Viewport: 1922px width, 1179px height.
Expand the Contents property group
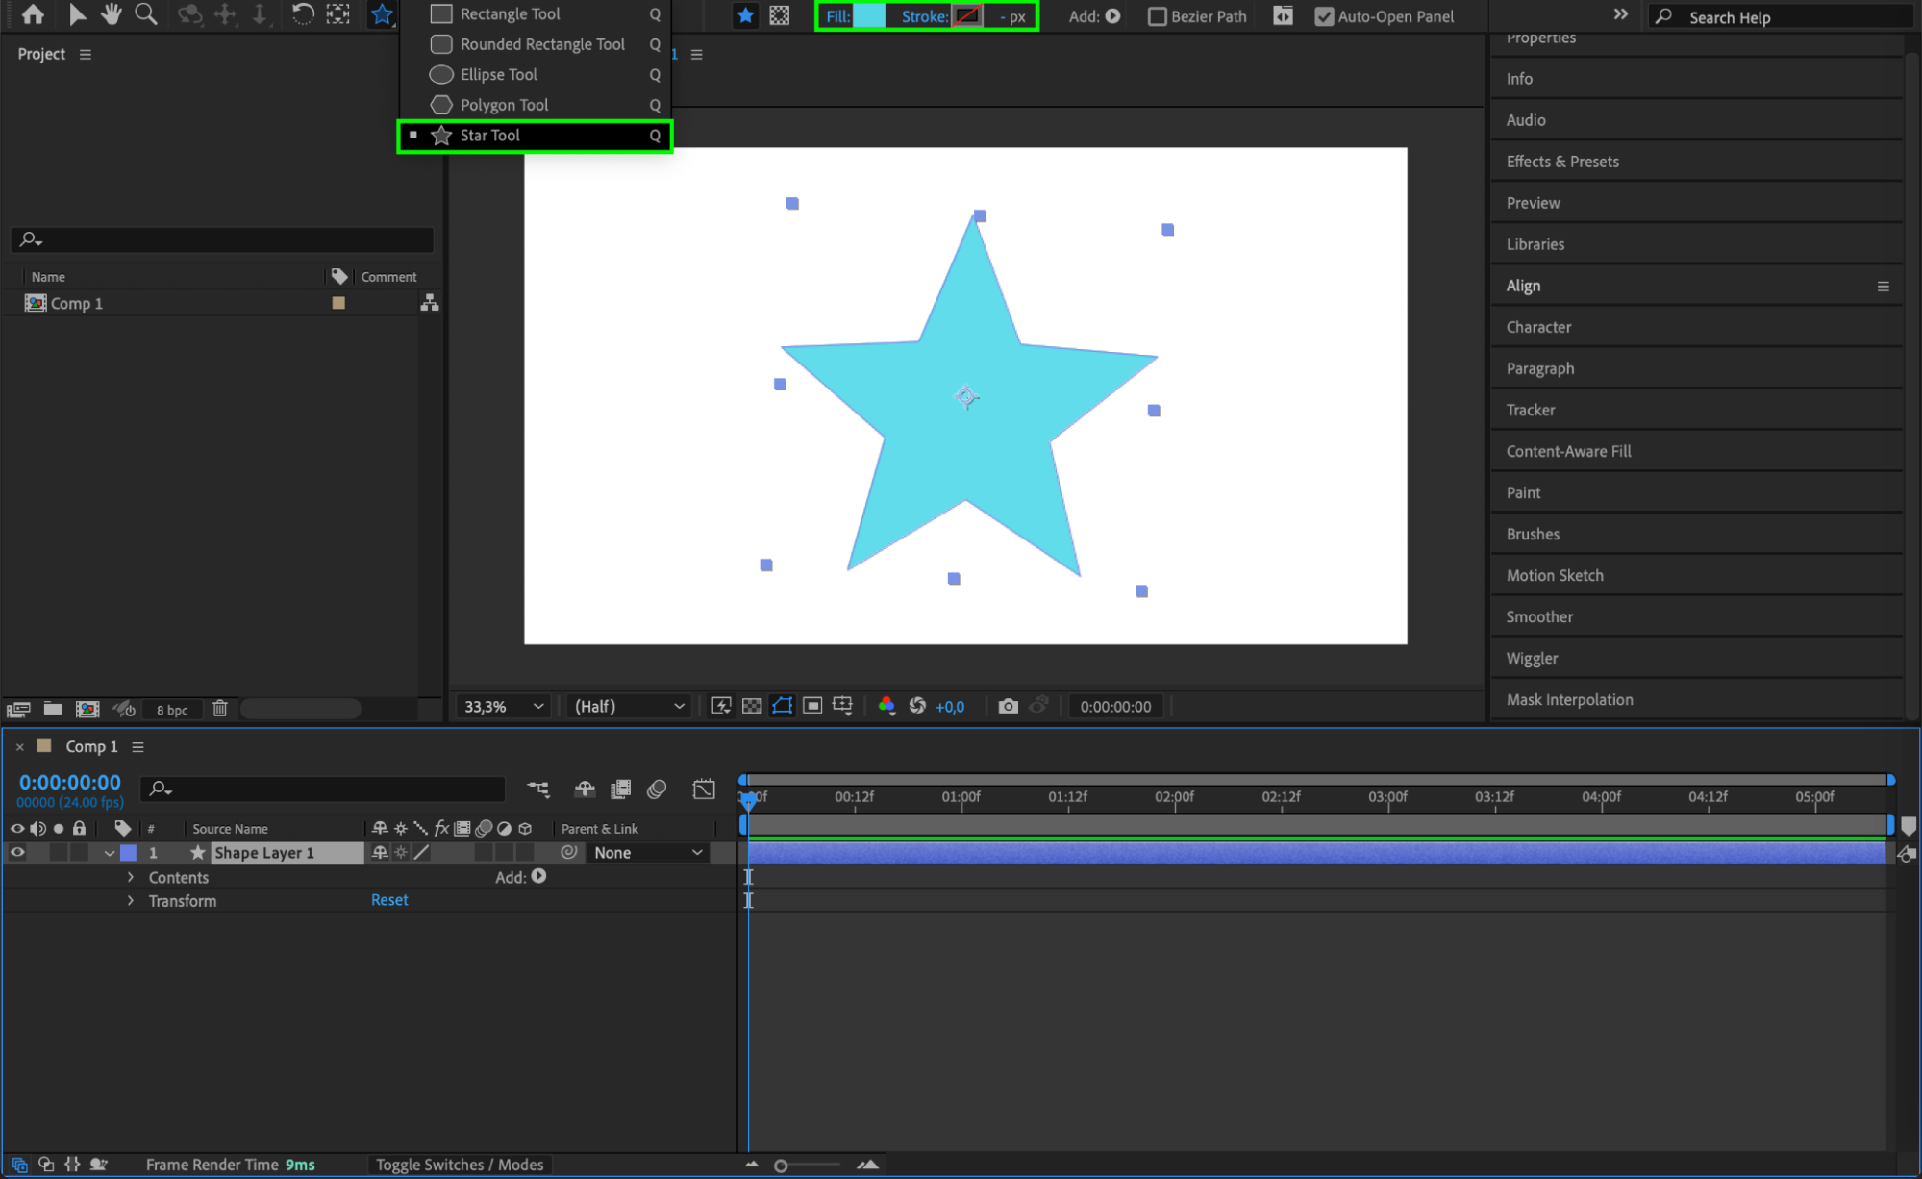(x=131, y=877)
